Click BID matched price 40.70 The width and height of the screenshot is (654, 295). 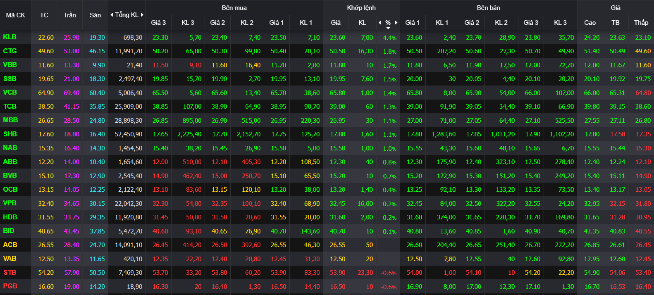337,231
